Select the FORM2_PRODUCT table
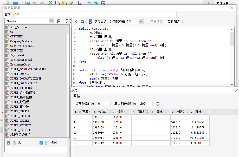The width and height of the screenshot is (239, 157). point(21,125)
